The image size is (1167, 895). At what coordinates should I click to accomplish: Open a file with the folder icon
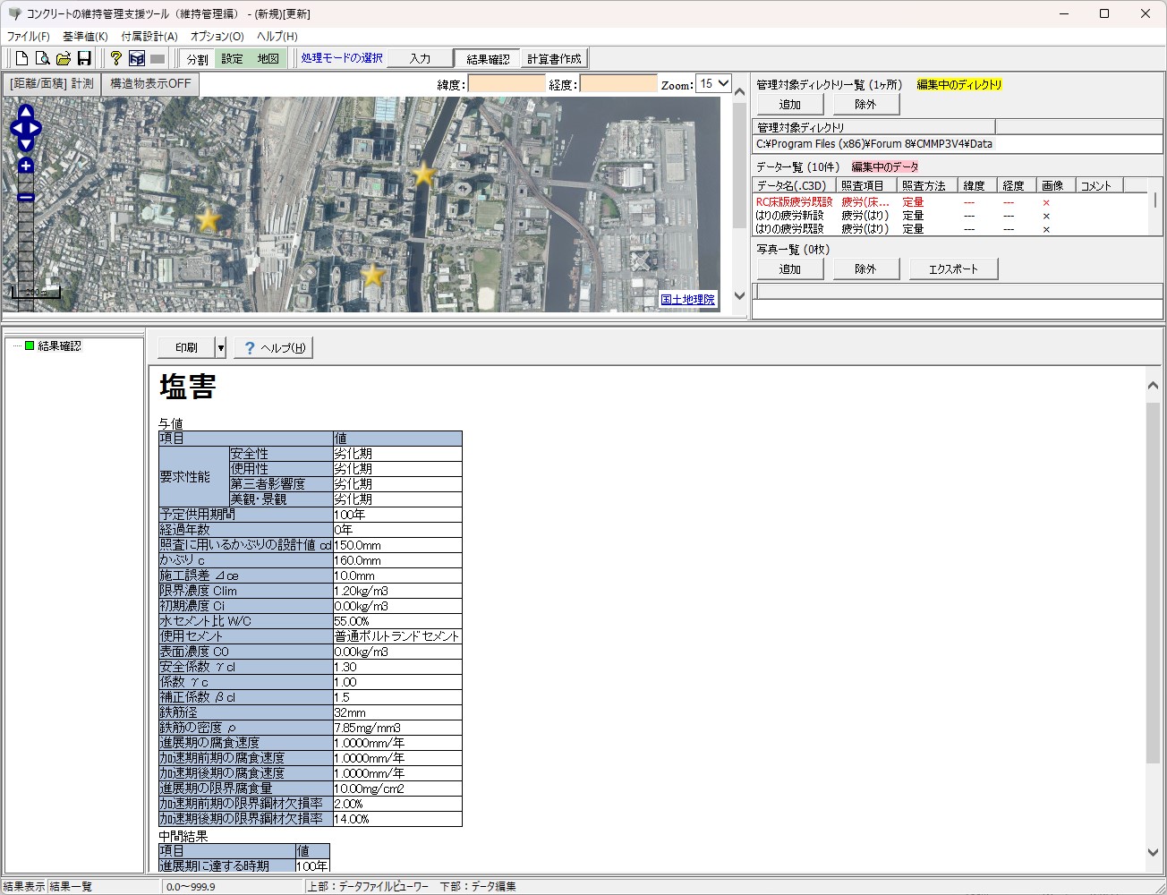click(63, 59)
